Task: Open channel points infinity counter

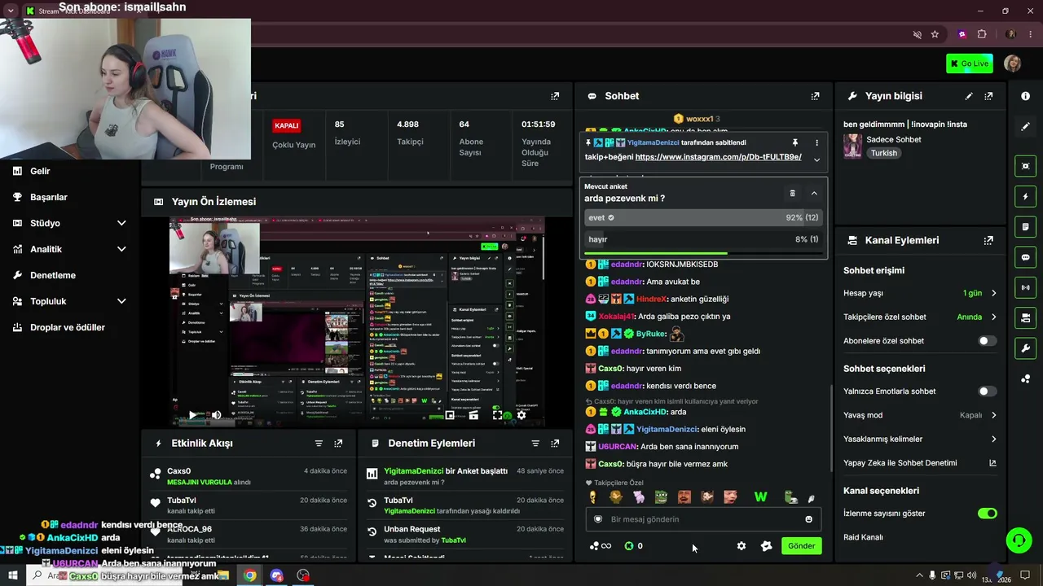Action: [601, 546]
